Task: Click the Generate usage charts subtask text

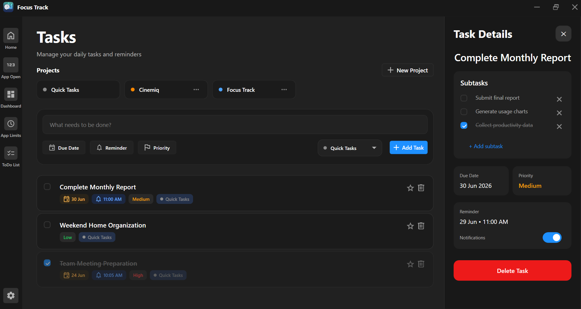Action: pyautogui.click(x=502, y=111)
